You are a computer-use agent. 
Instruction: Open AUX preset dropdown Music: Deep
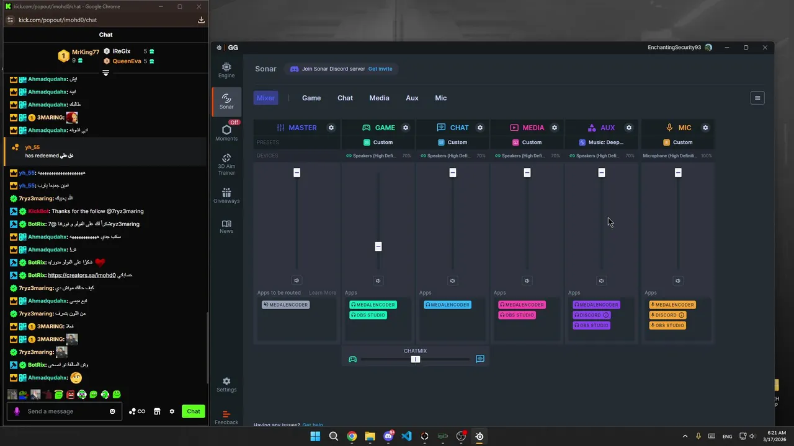click(602, 142)
